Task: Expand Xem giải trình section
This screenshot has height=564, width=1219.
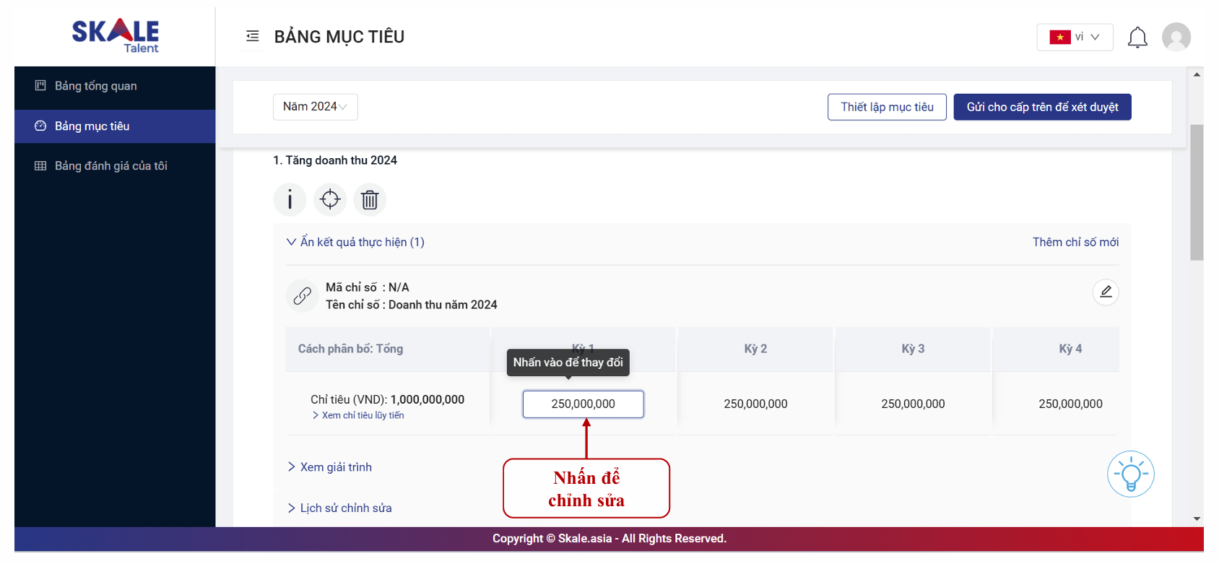Action: click(330, 467)
